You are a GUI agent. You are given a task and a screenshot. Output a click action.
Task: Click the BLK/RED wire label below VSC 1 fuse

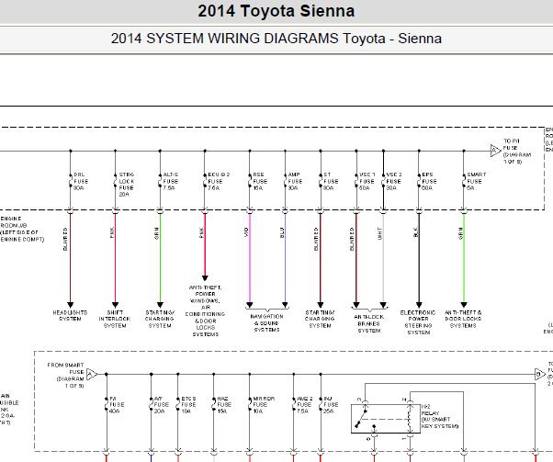tap(352, 239)
